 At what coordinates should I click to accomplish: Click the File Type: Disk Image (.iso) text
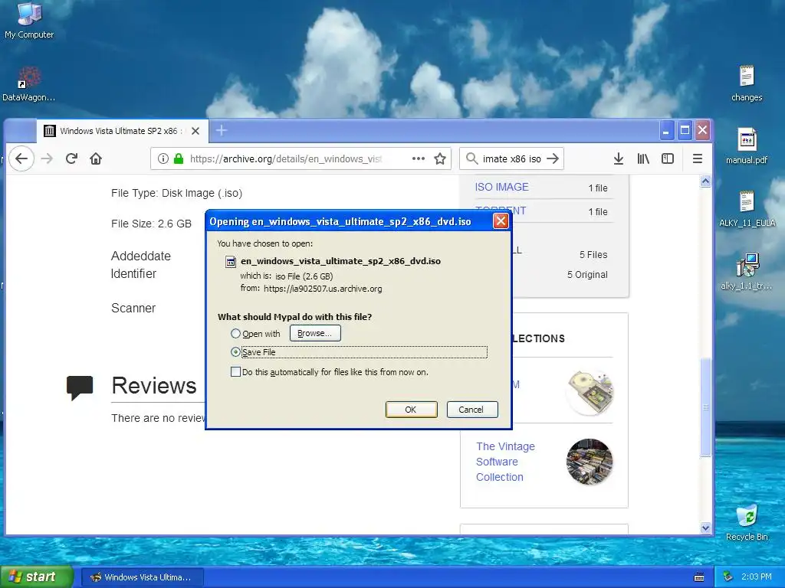point(177,193)
